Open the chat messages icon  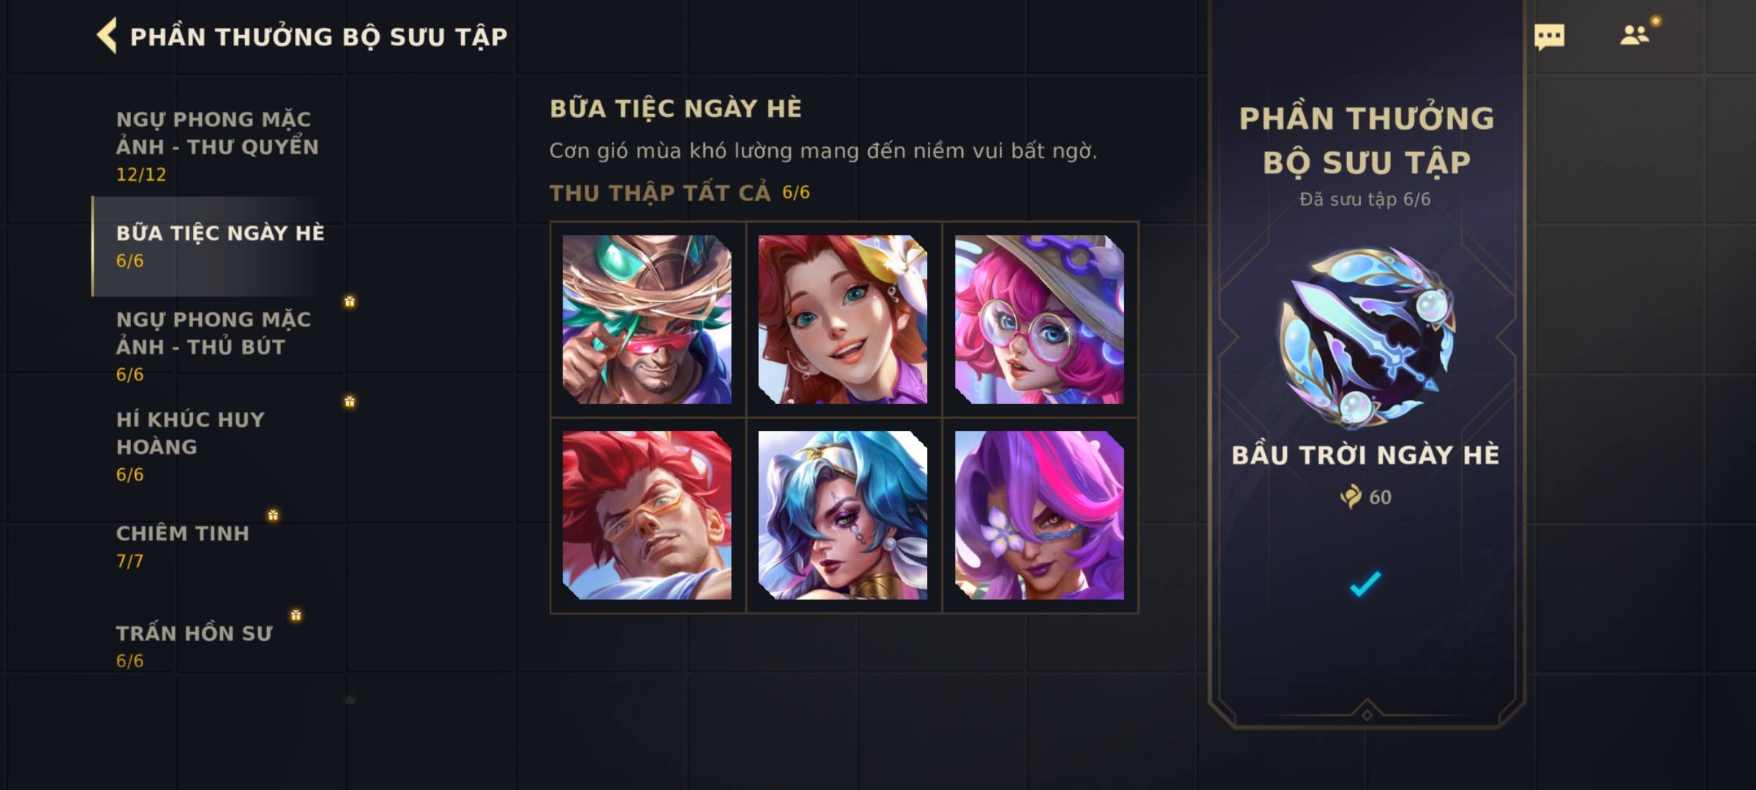(x=1549, y=37)
